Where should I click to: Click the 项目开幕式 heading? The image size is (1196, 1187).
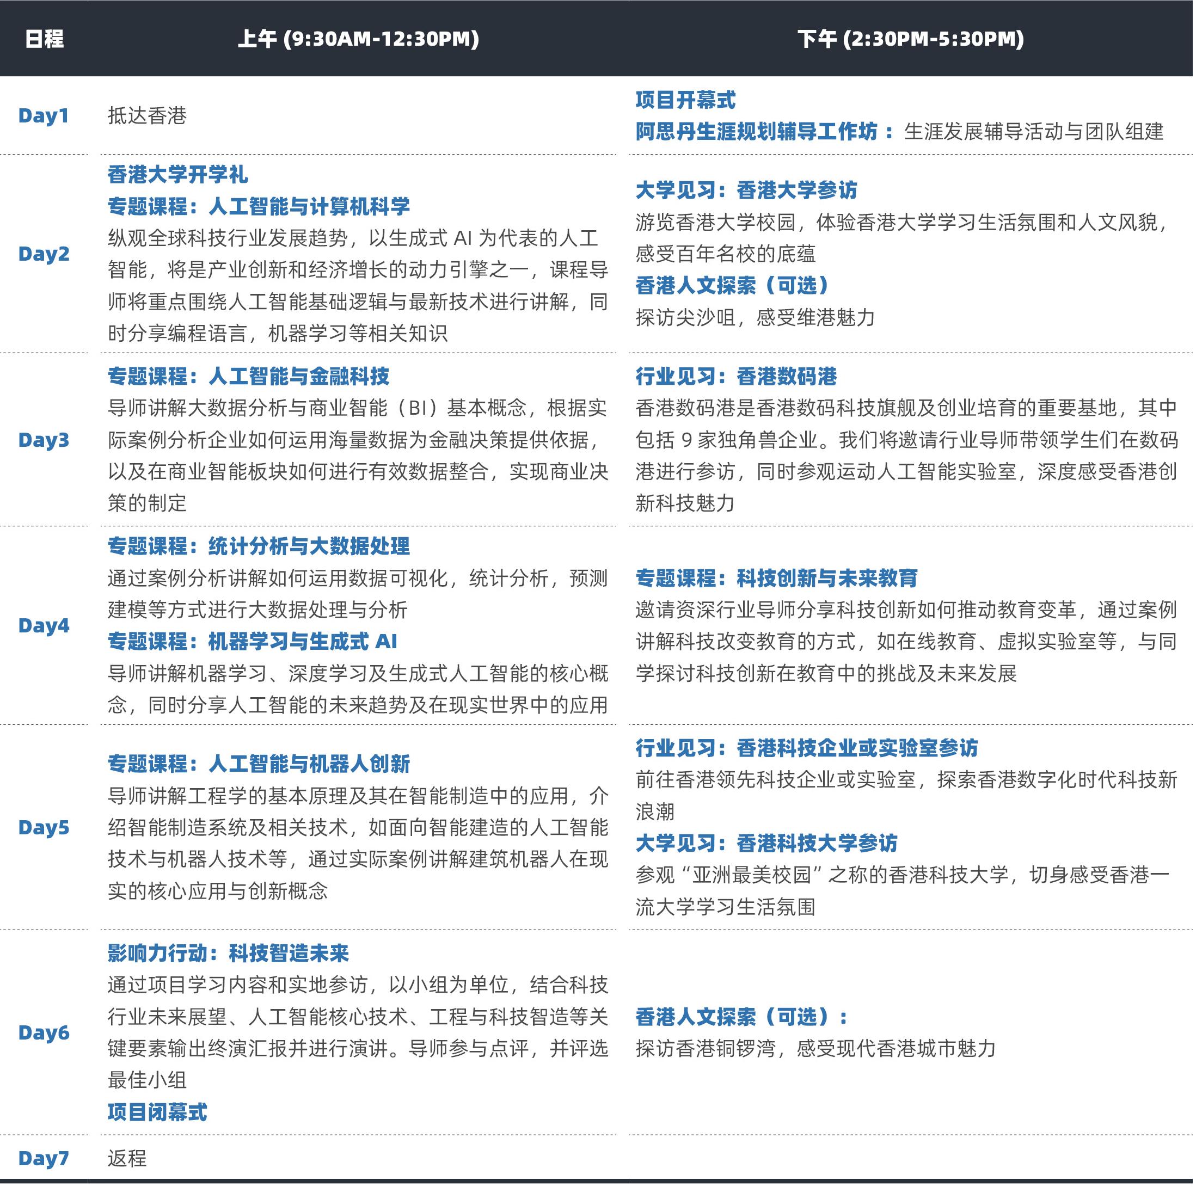(685, 100)
